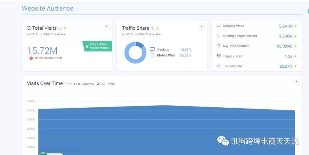This screenshot has height=155, width=309.
Task: Expand the Traffic Share card plus button
Action: (201, 26)
